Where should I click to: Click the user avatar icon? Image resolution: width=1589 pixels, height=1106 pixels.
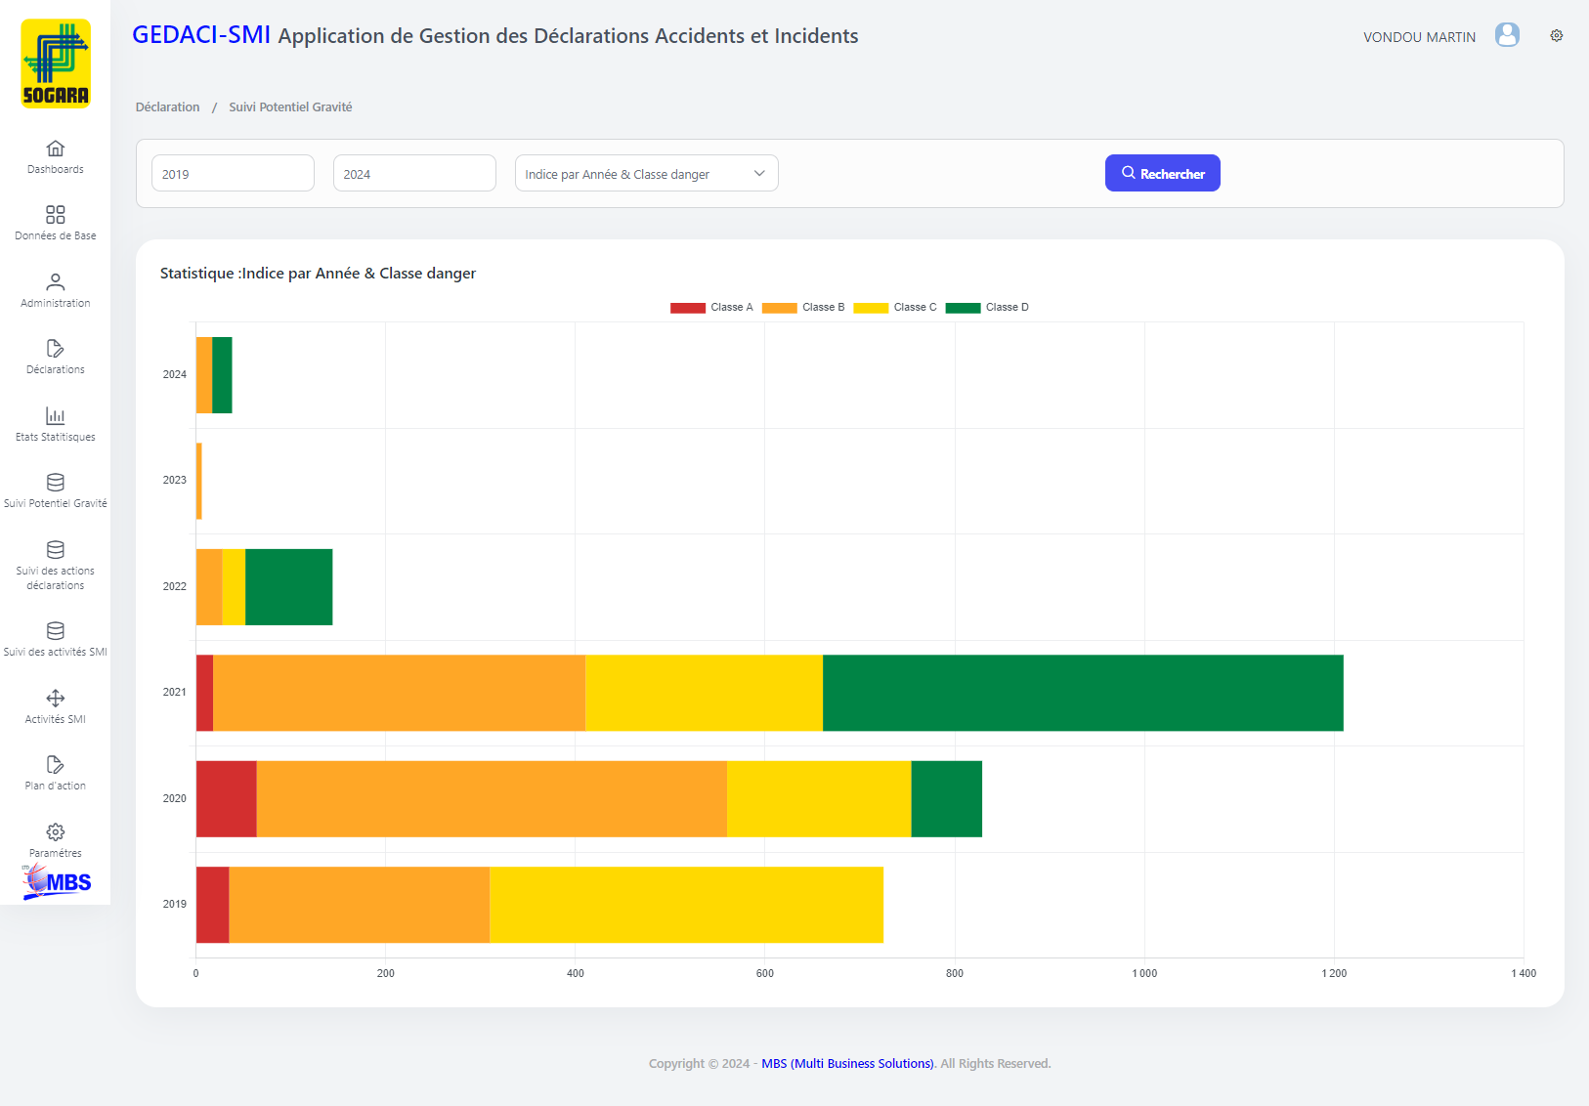[1507, 35]
